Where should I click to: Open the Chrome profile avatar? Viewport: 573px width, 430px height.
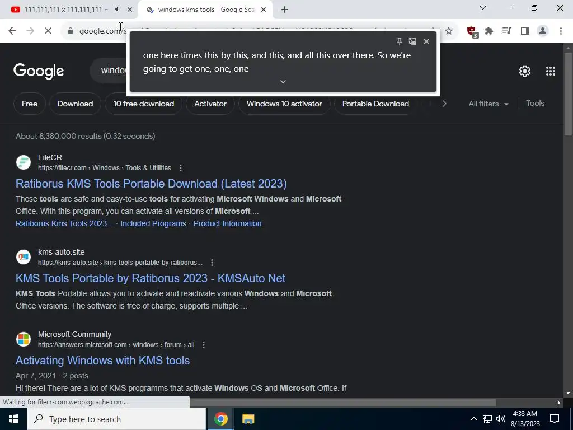(x=543, y=31)
